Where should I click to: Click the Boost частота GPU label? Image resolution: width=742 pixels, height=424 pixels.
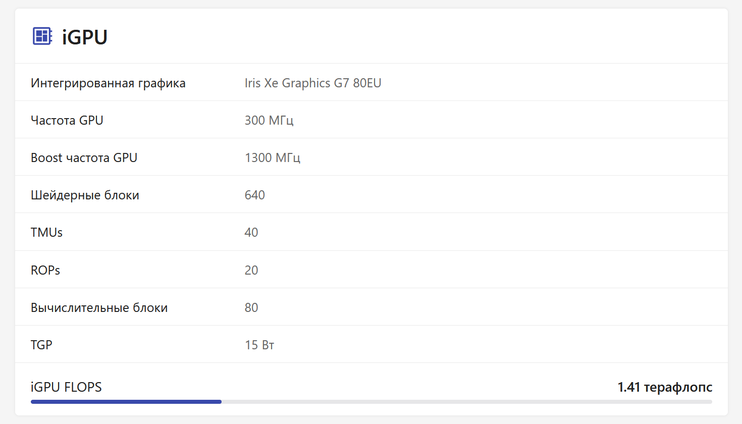tap(84, 158)
